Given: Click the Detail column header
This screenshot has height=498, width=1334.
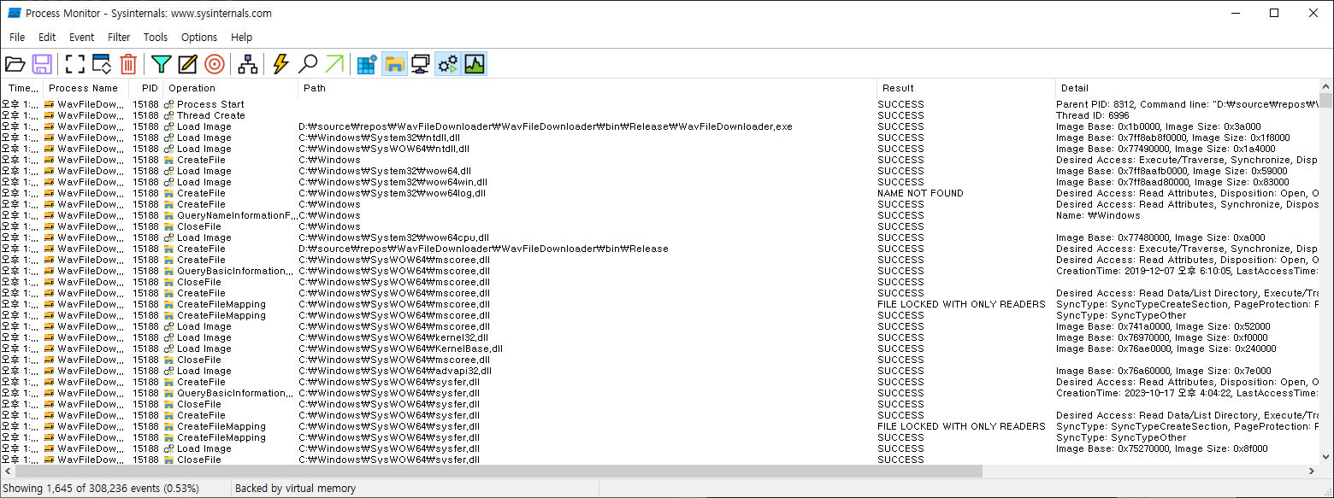Looking at the screenshot, I should click(1188, 88).
